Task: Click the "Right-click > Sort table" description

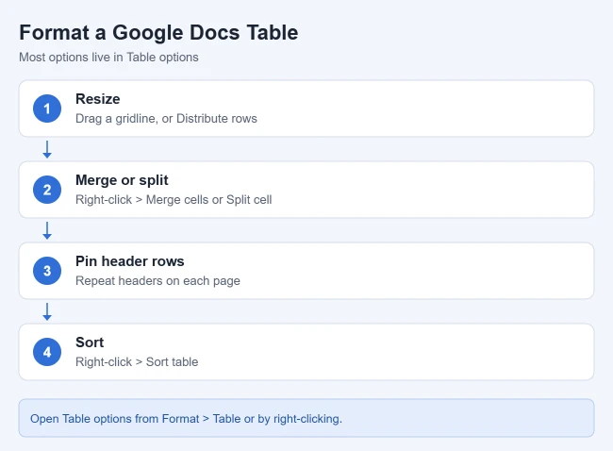Action: pyautogui.click(x=137, y=361)
